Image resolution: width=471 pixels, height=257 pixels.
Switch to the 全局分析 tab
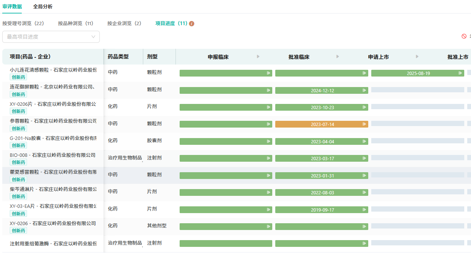point(43,7)
